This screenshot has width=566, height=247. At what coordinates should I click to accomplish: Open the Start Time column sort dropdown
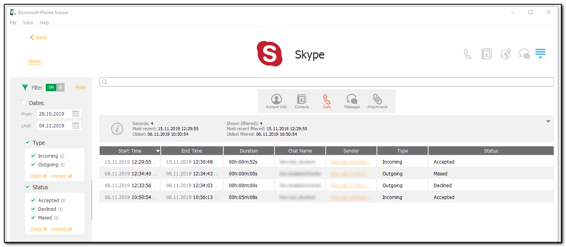[158, 151]
